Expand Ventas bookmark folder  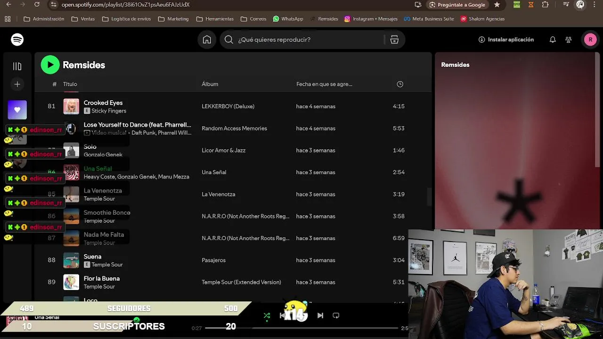[x=83, y=19]
